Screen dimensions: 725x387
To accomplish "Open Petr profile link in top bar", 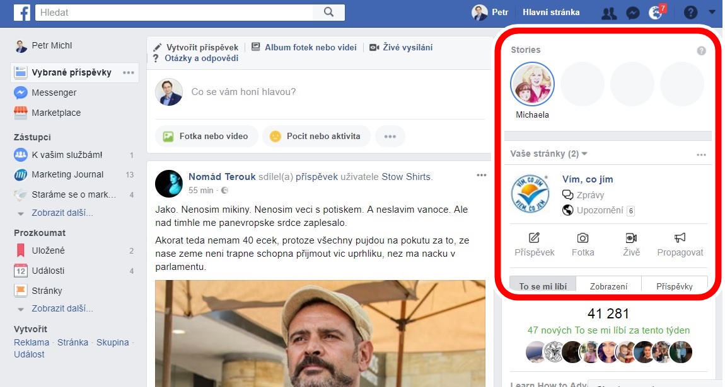I will coord(490,13).
